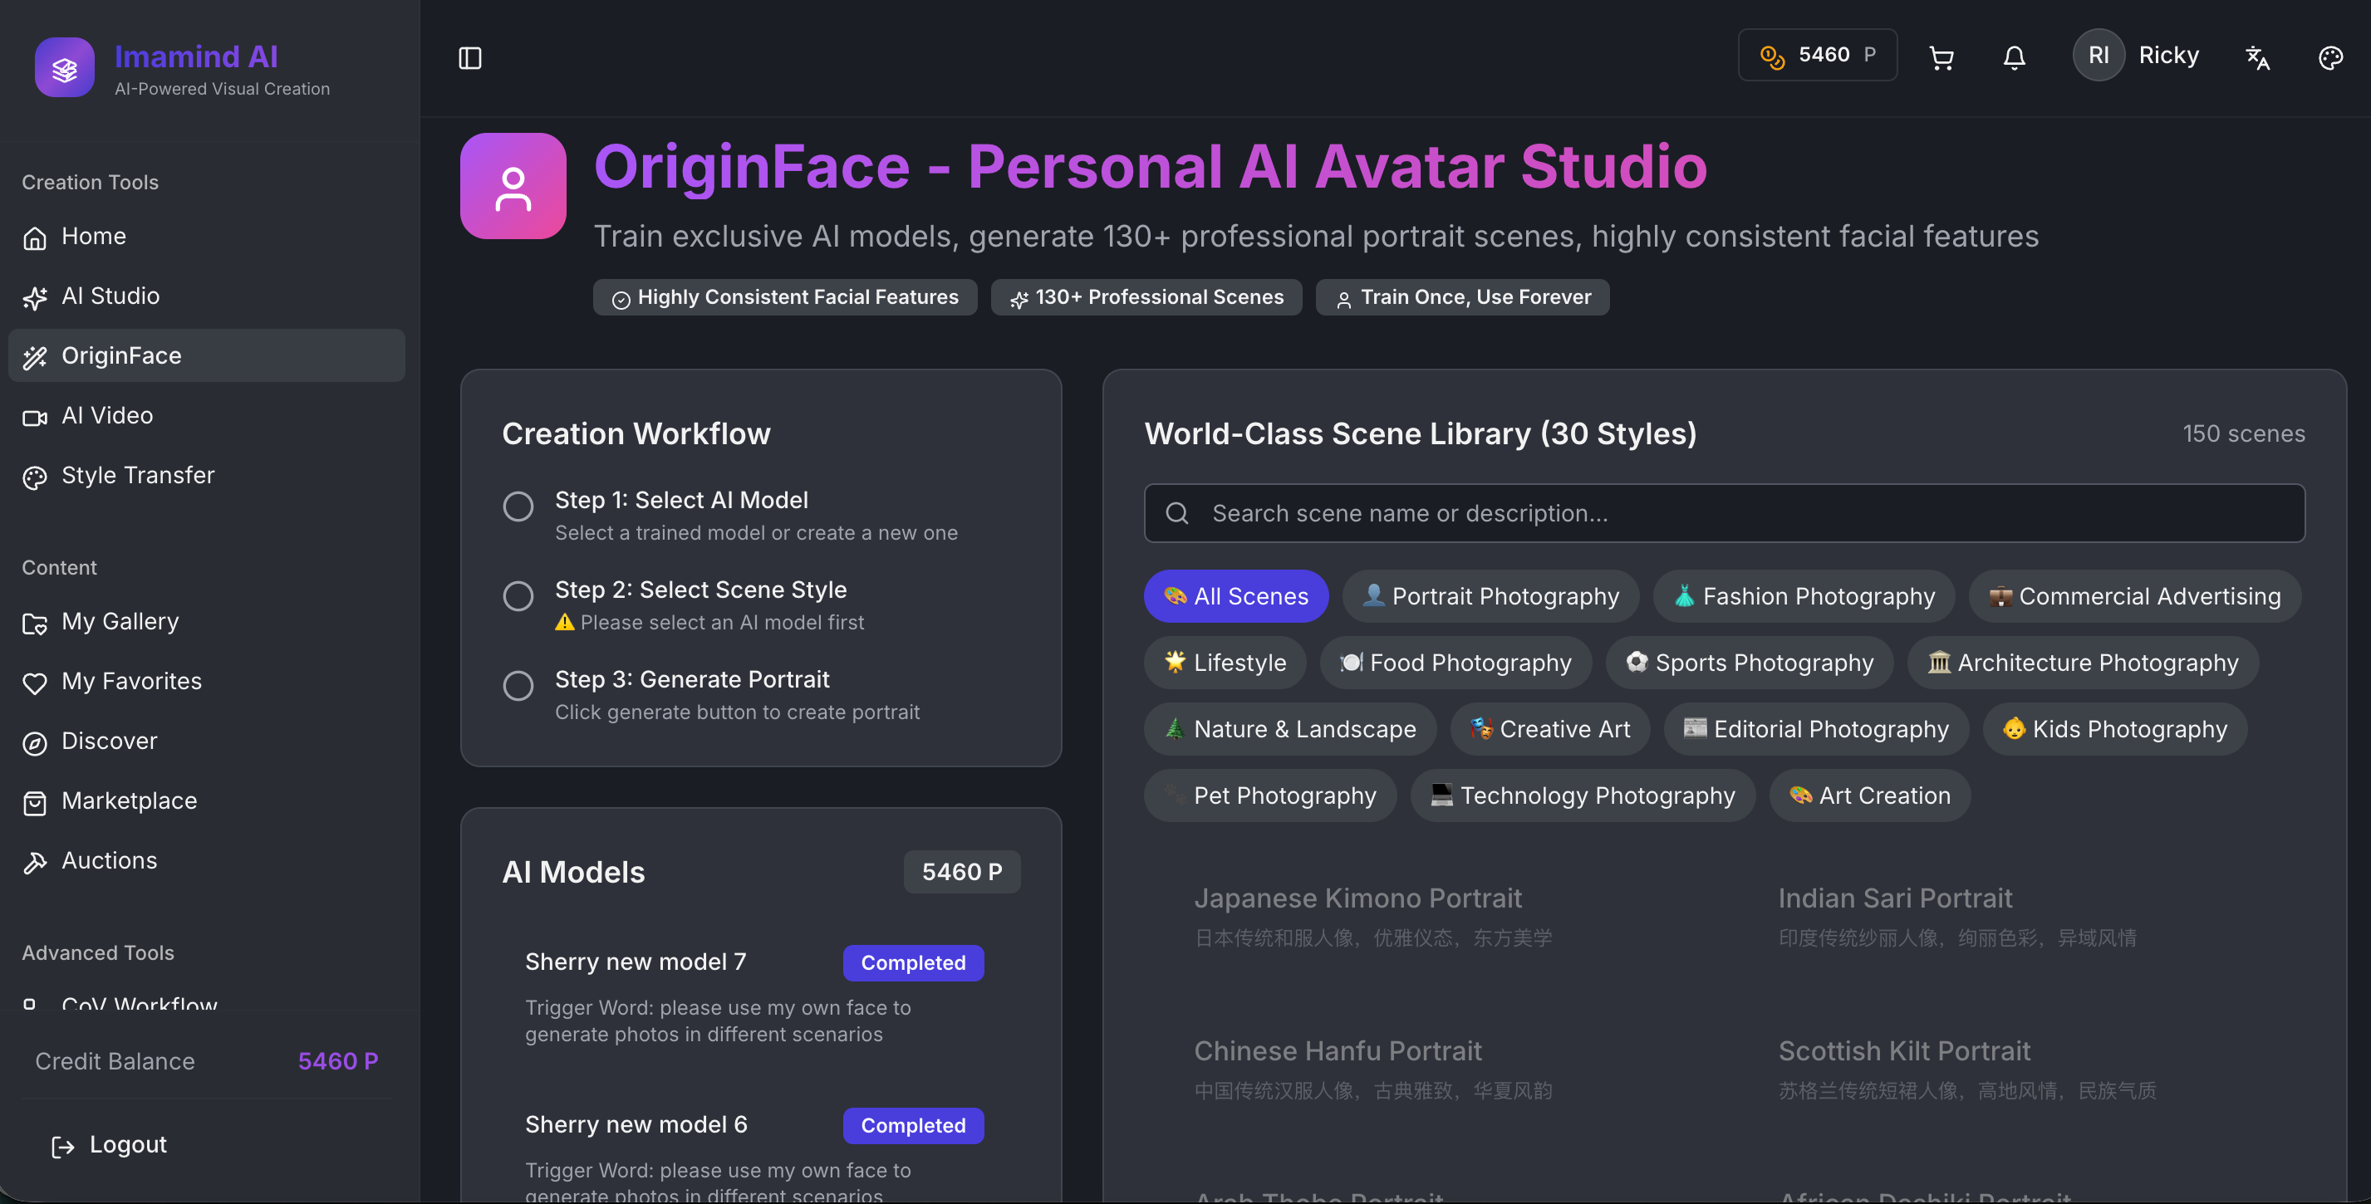Screen dimensions: 2371x1204
Task: Toggle the sidebar collapse icon
Action: 469,58
